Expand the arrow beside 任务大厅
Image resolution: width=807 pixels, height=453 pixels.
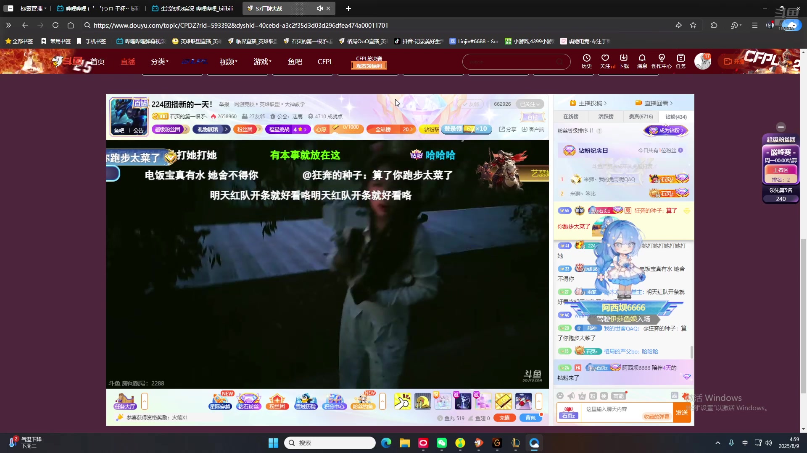tap(145, 401)
